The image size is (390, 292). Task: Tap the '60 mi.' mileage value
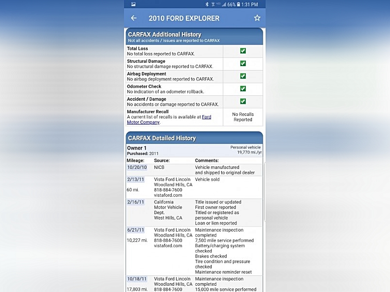[x=133, y=190]
